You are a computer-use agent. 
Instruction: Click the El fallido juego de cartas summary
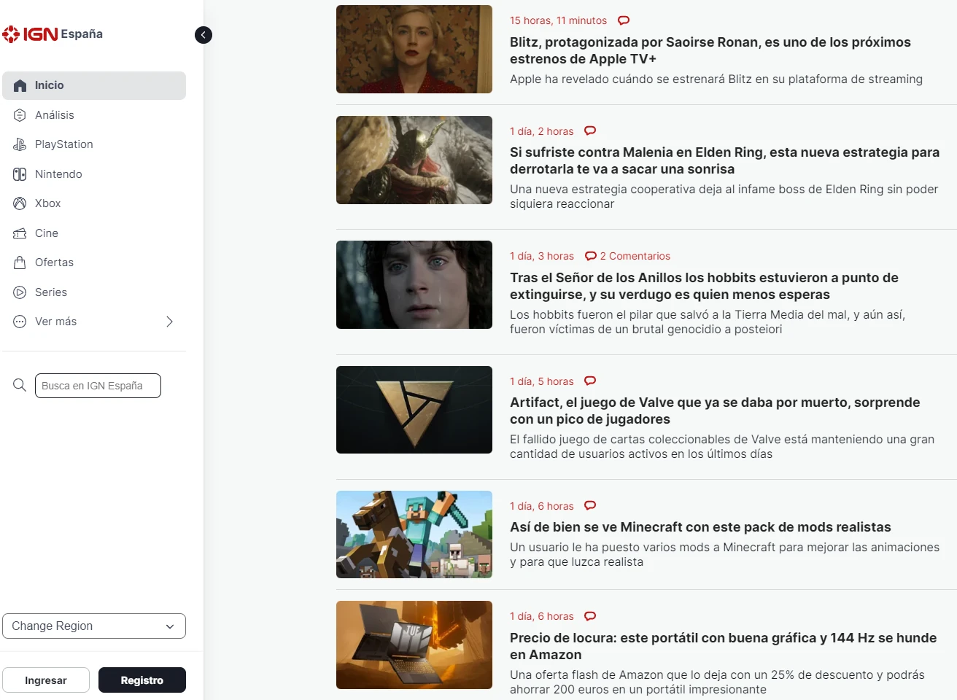pos(722,446)
